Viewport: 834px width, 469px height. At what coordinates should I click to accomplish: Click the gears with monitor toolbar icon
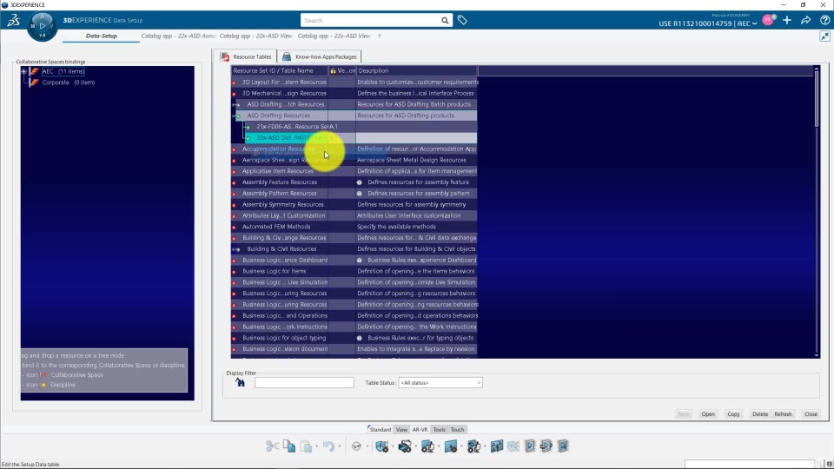pyautogui.click(x=473, y=446)
